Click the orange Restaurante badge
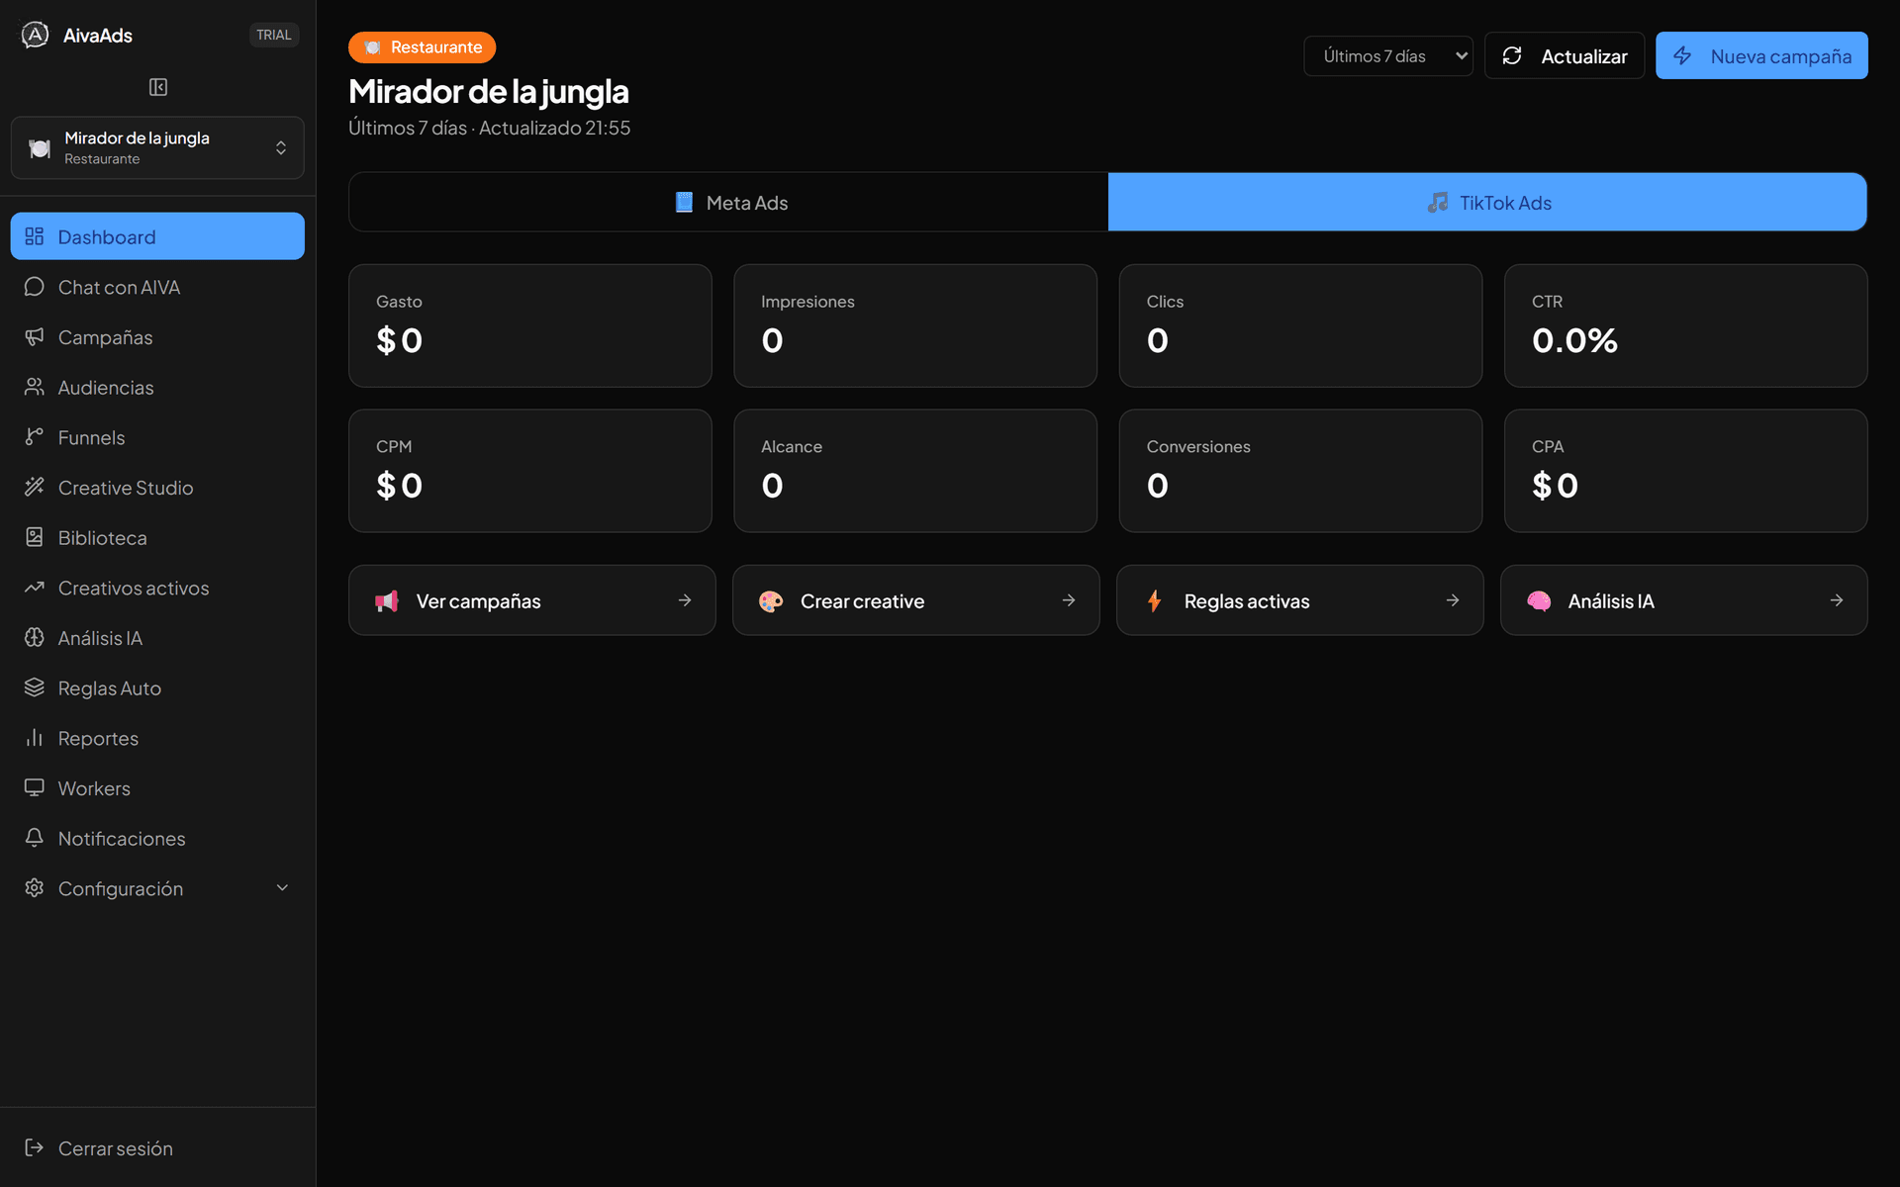The image size is (1900, 1187). [422, 47]
